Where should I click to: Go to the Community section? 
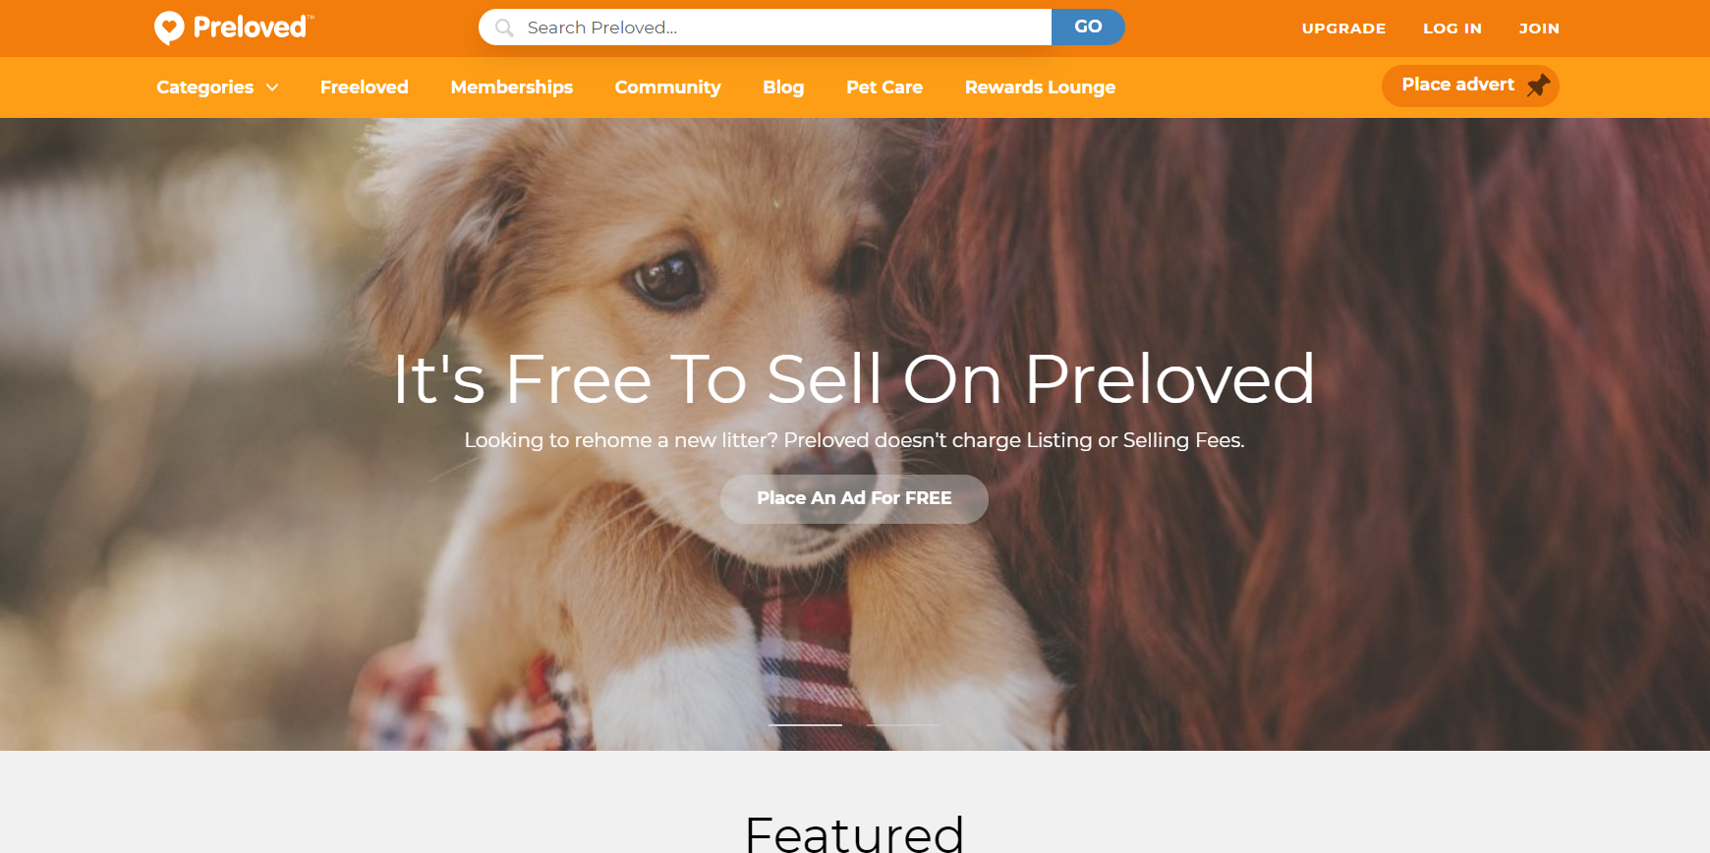click(668, 87)
